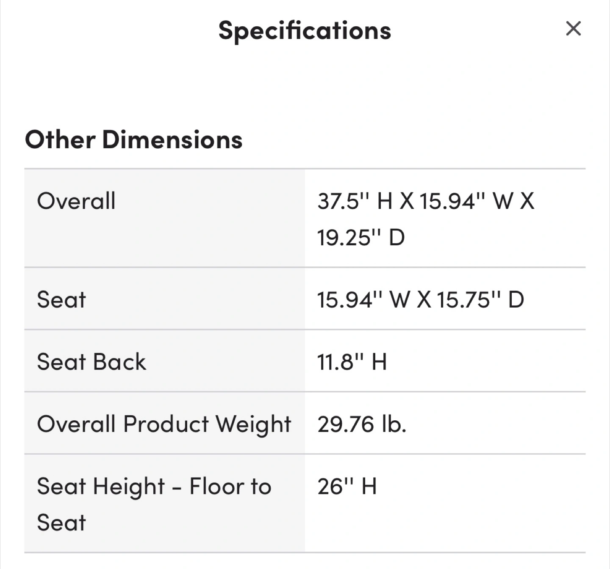The image size is (610, 569).
Task: Click the Overall Product Weight label
Action: [x=164, y=424]
